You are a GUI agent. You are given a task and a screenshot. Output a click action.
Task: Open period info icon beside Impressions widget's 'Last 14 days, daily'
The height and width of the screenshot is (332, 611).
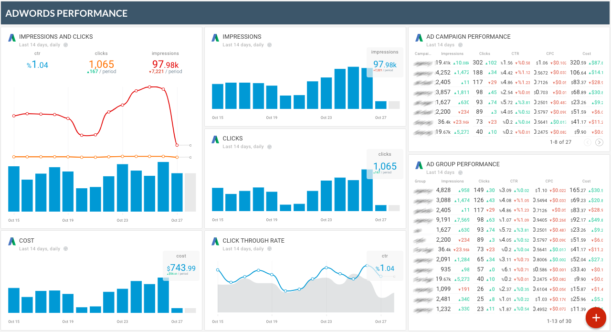coord(269,45)
